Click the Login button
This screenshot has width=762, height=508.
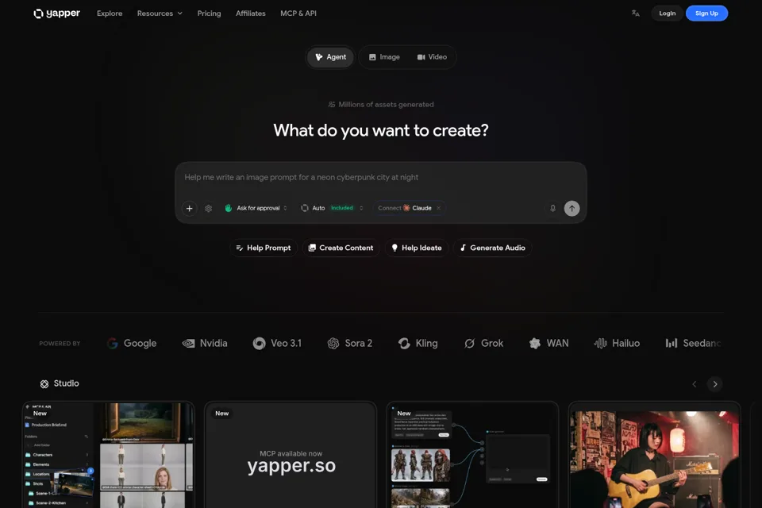click(x=668, y=13)
